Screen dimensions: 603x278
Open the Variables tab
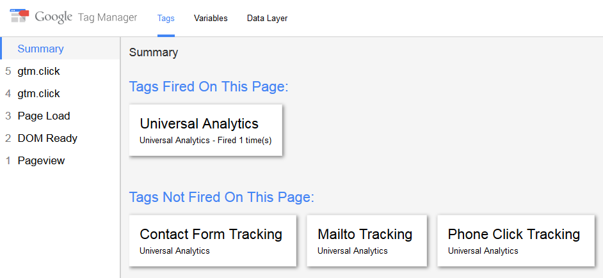211,18
